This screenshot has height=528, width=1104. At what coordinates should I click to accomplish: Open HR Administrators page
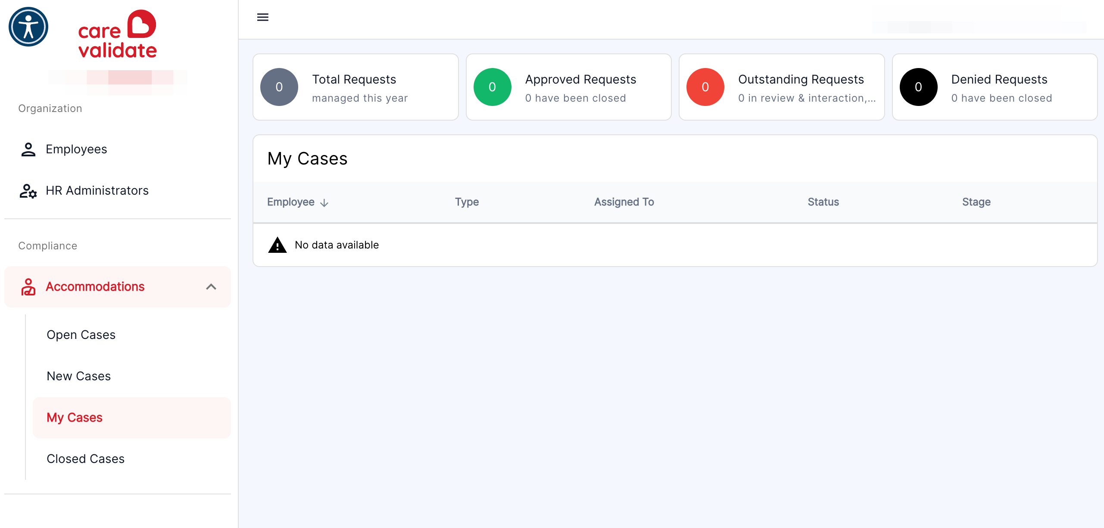tap(118, 191)
